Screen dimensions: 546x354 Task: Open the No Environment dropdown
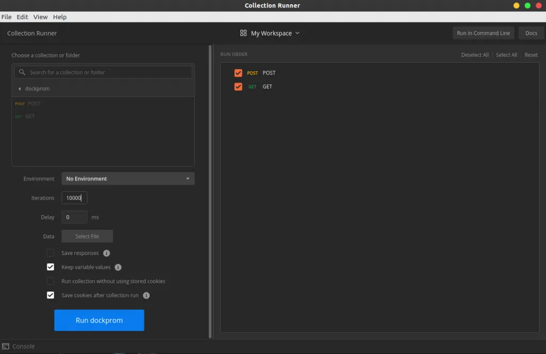(128, 179)
